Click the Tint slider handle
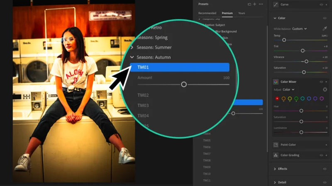The image size is (332, 186). click(x=303, y=50)
